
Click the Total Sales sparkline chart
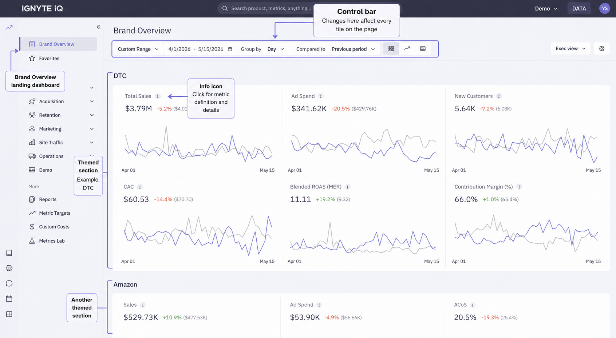point(198,144)
